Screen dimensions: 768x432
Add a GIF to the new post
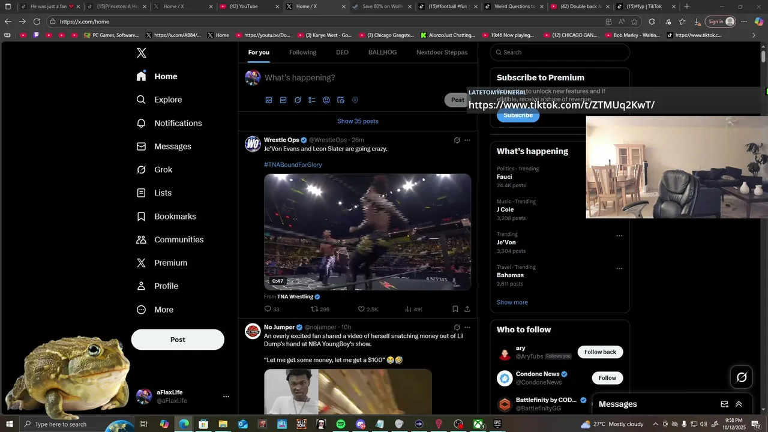coord(283,100)
